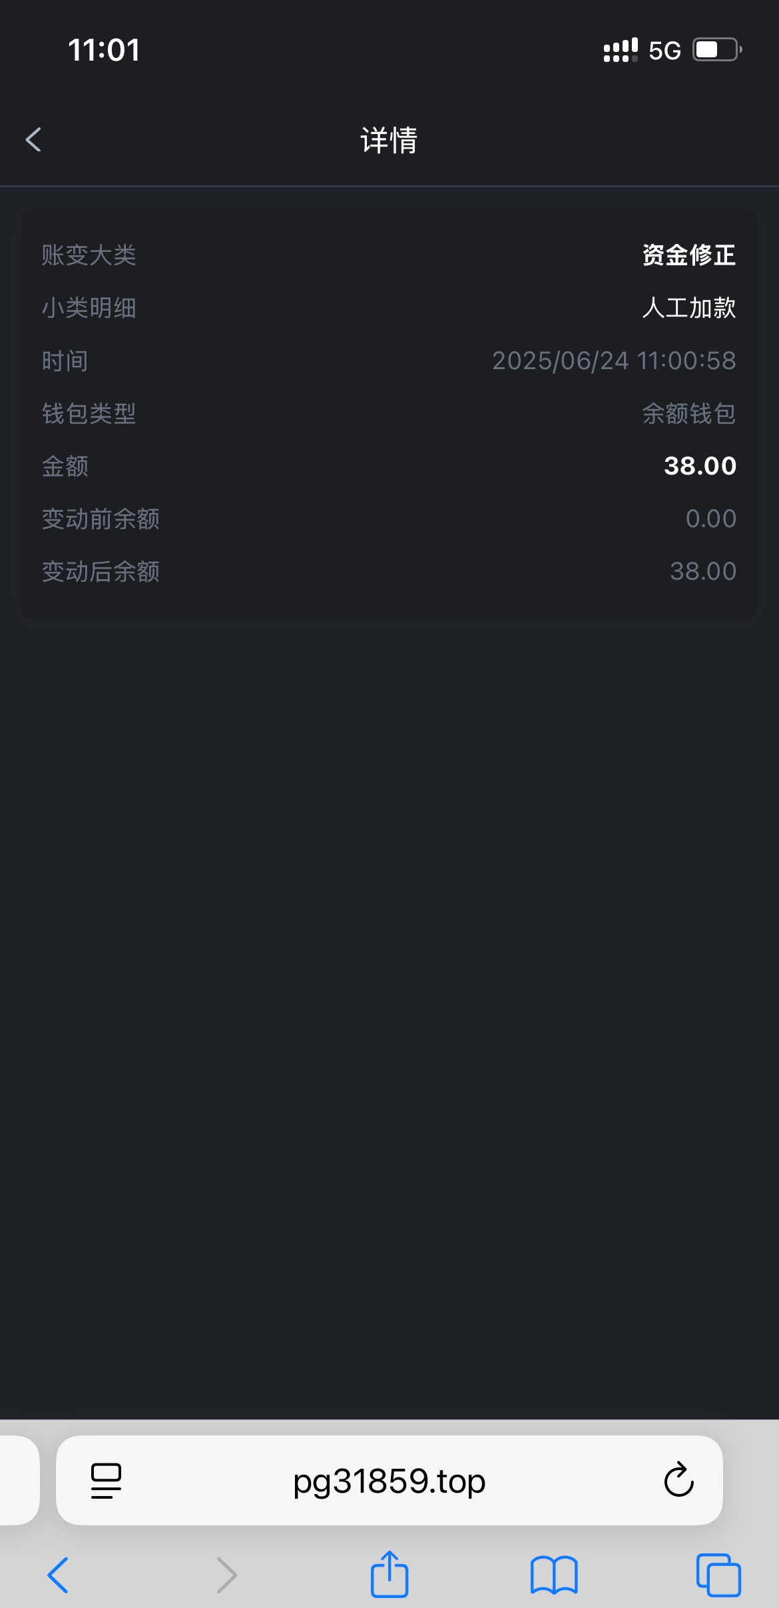Select the 余额钱包 wallet type value
The width and height of the screenshot is (779, 1608).
pyautogui.click(x=688, y=414)
